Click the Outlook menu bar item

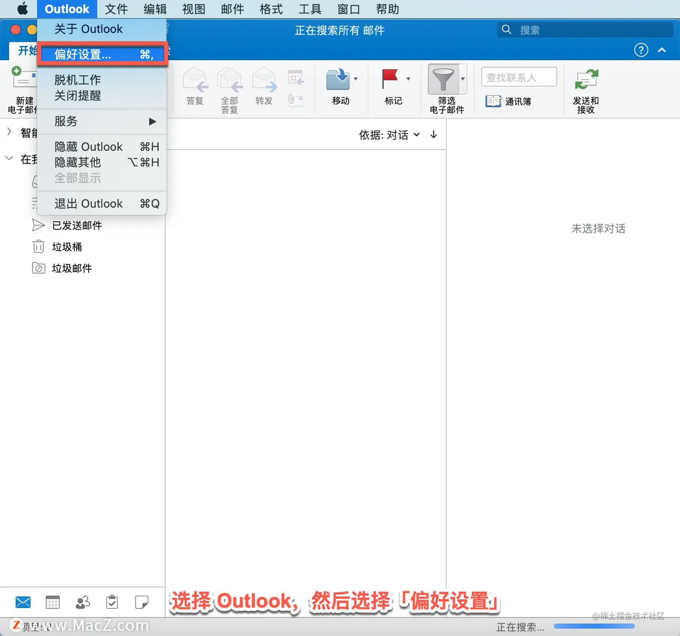pyautogui.click(x=67, y=9)
